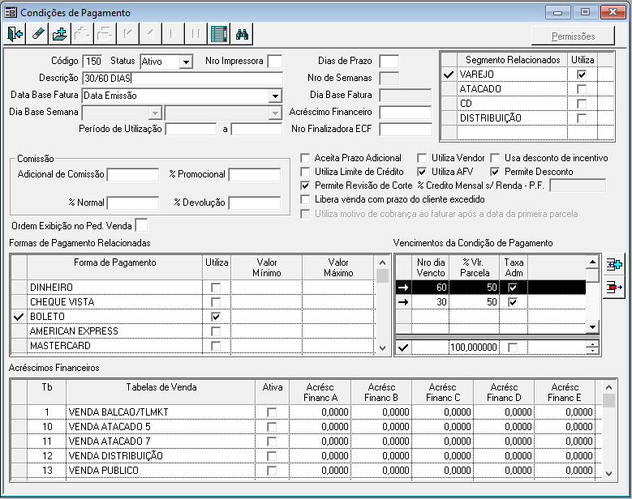Screen dimensions: 632x499
Task: Toggle Ativa checkbox for VENDA DISTRIBUIÇÃO
Action: click(x=272, y=456)
